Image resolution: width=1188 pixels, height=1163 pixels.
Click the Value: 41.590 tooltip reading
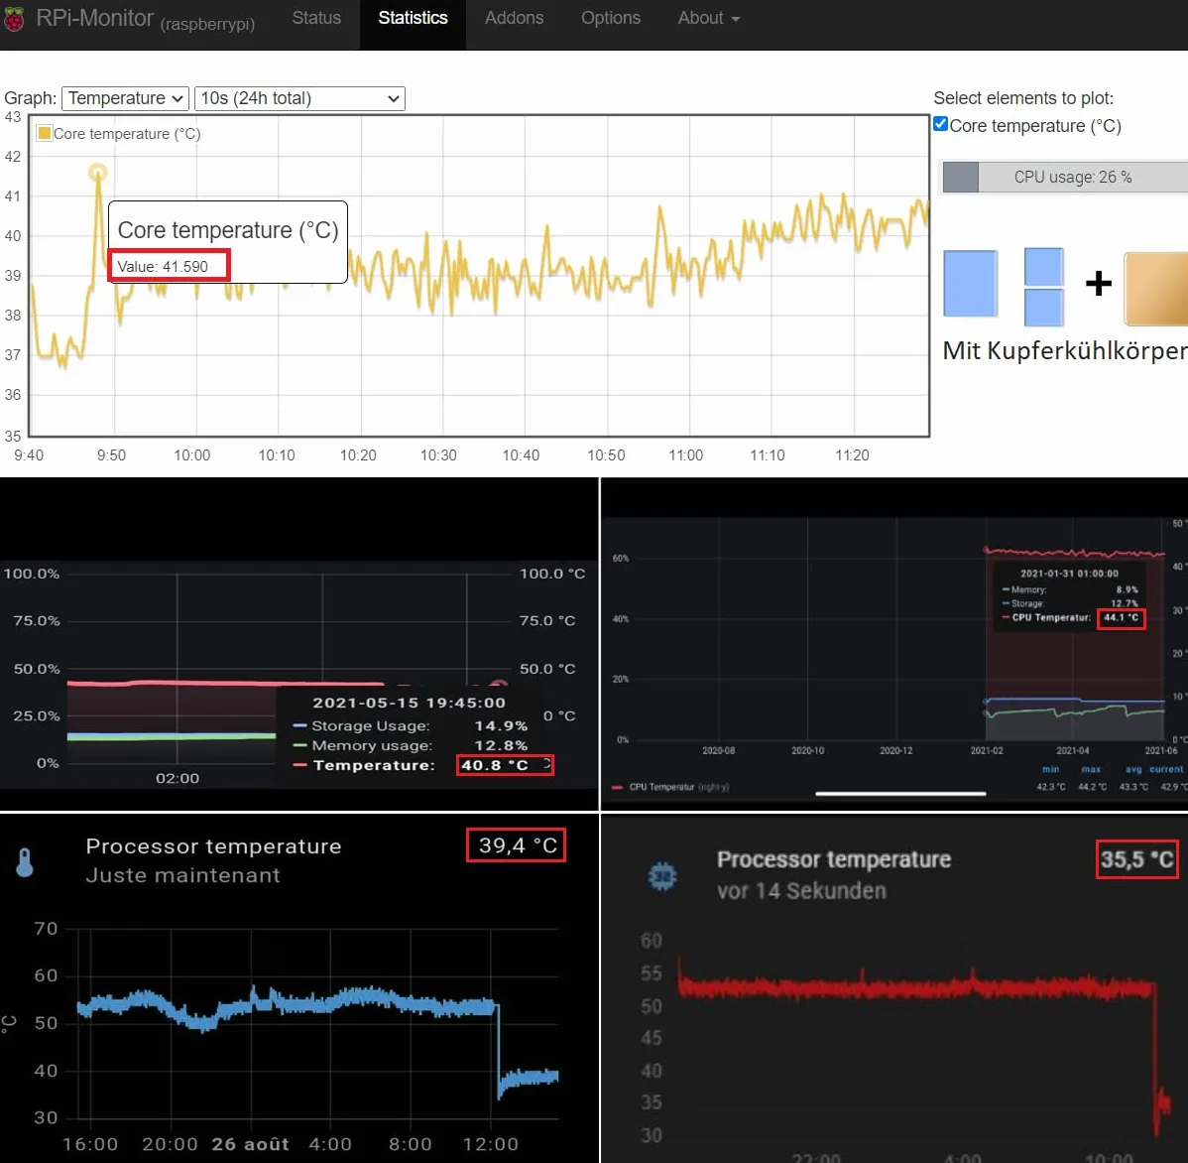163,267
